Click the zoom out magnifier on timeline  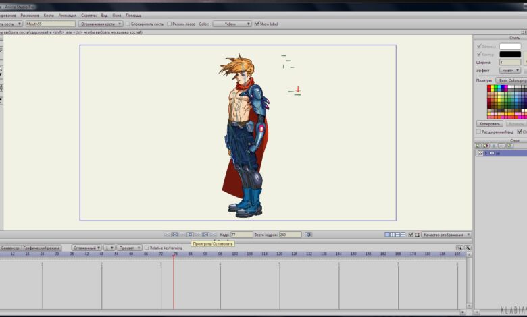point(459,248)
